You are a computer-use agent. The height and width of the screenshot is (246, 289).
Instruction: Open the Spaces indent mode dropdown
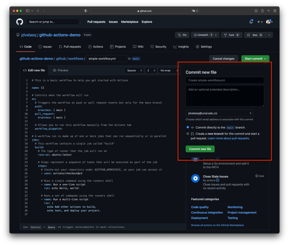[x=134, y=70]
